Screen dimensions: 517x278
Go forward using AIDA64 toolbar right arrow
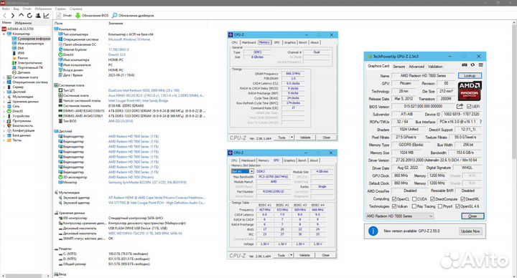coord(12,16)
